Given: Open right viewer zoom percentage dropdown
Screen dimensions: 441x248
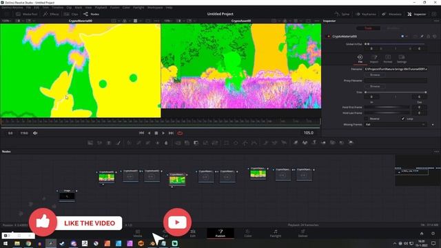Looking at the screenshot, I should coord(168,21).
